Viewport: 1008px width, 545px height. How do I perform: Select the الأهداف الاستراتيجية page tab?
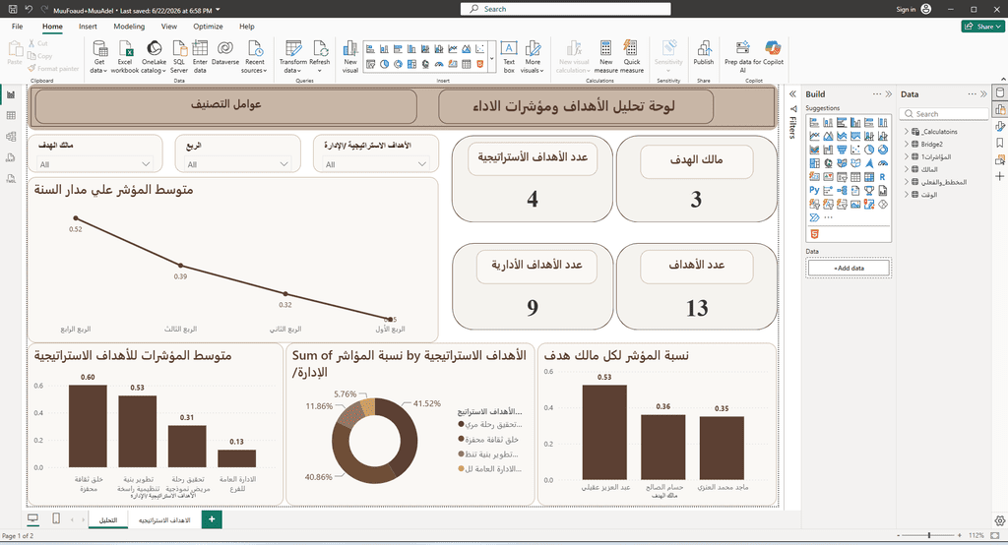(x=164, y=520)
